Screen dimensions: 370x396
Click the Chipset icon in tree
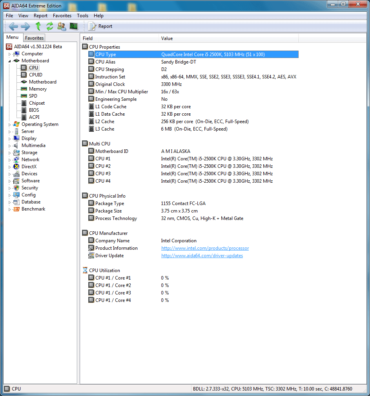[24, 103]
